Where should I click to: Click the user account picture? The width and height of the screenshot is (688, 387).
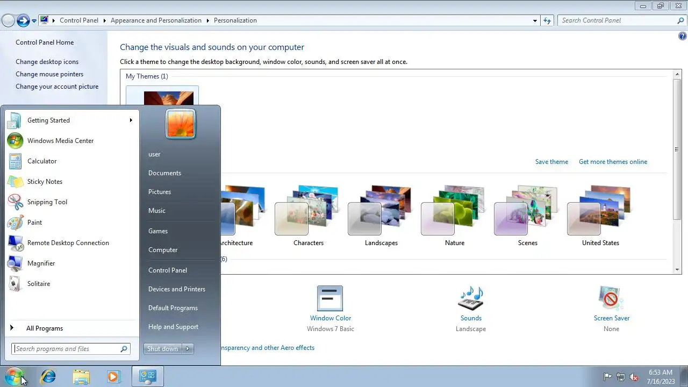[x=181, y=124]
